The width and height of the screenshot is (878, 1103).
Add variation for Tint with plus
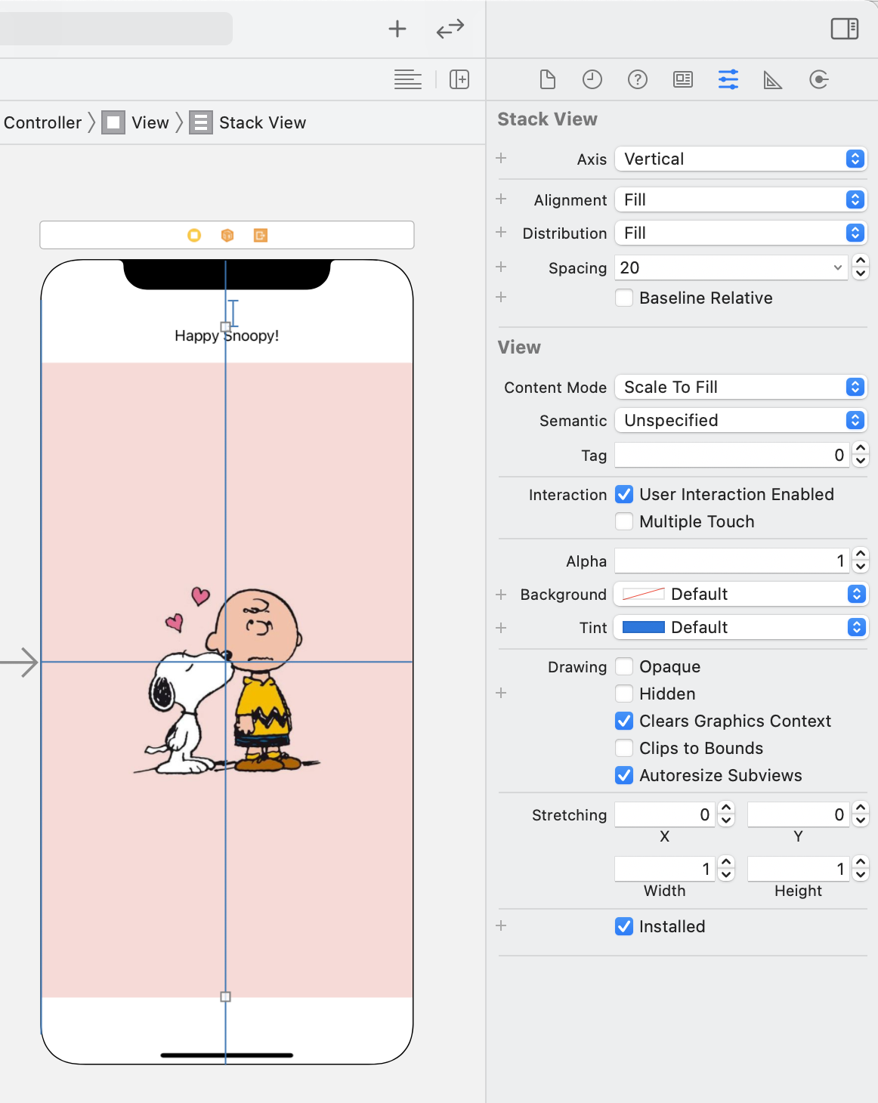(501, 628)
